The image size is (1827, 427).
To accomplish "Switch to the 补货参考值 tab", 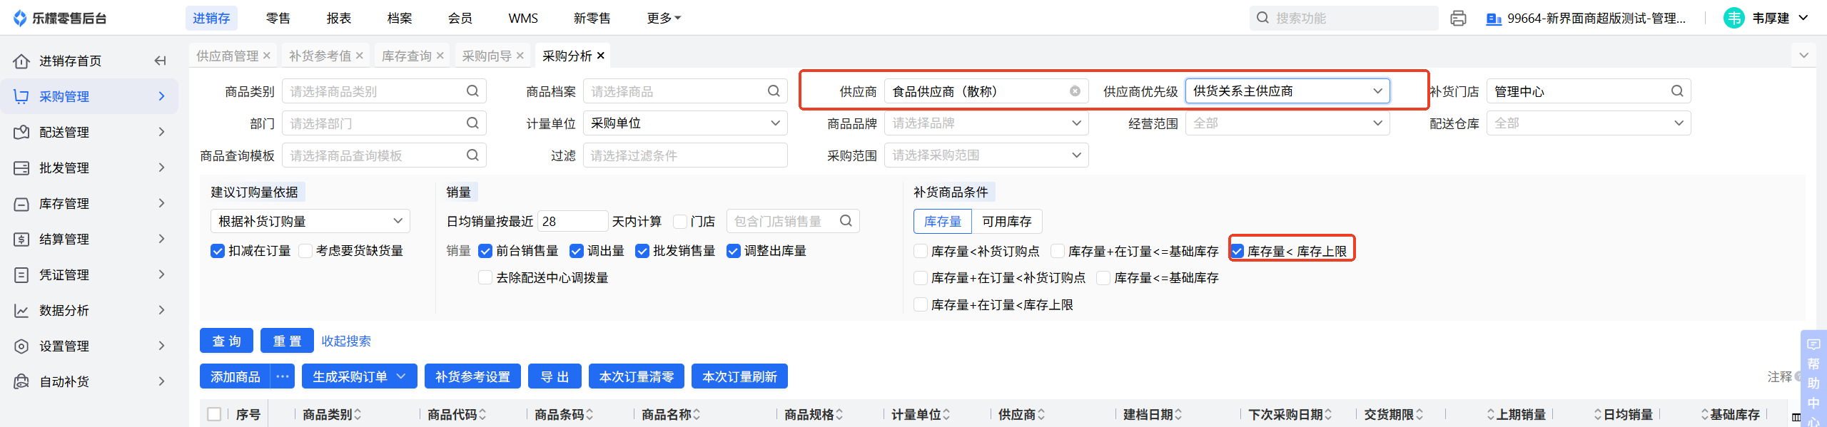I will 320,56.
